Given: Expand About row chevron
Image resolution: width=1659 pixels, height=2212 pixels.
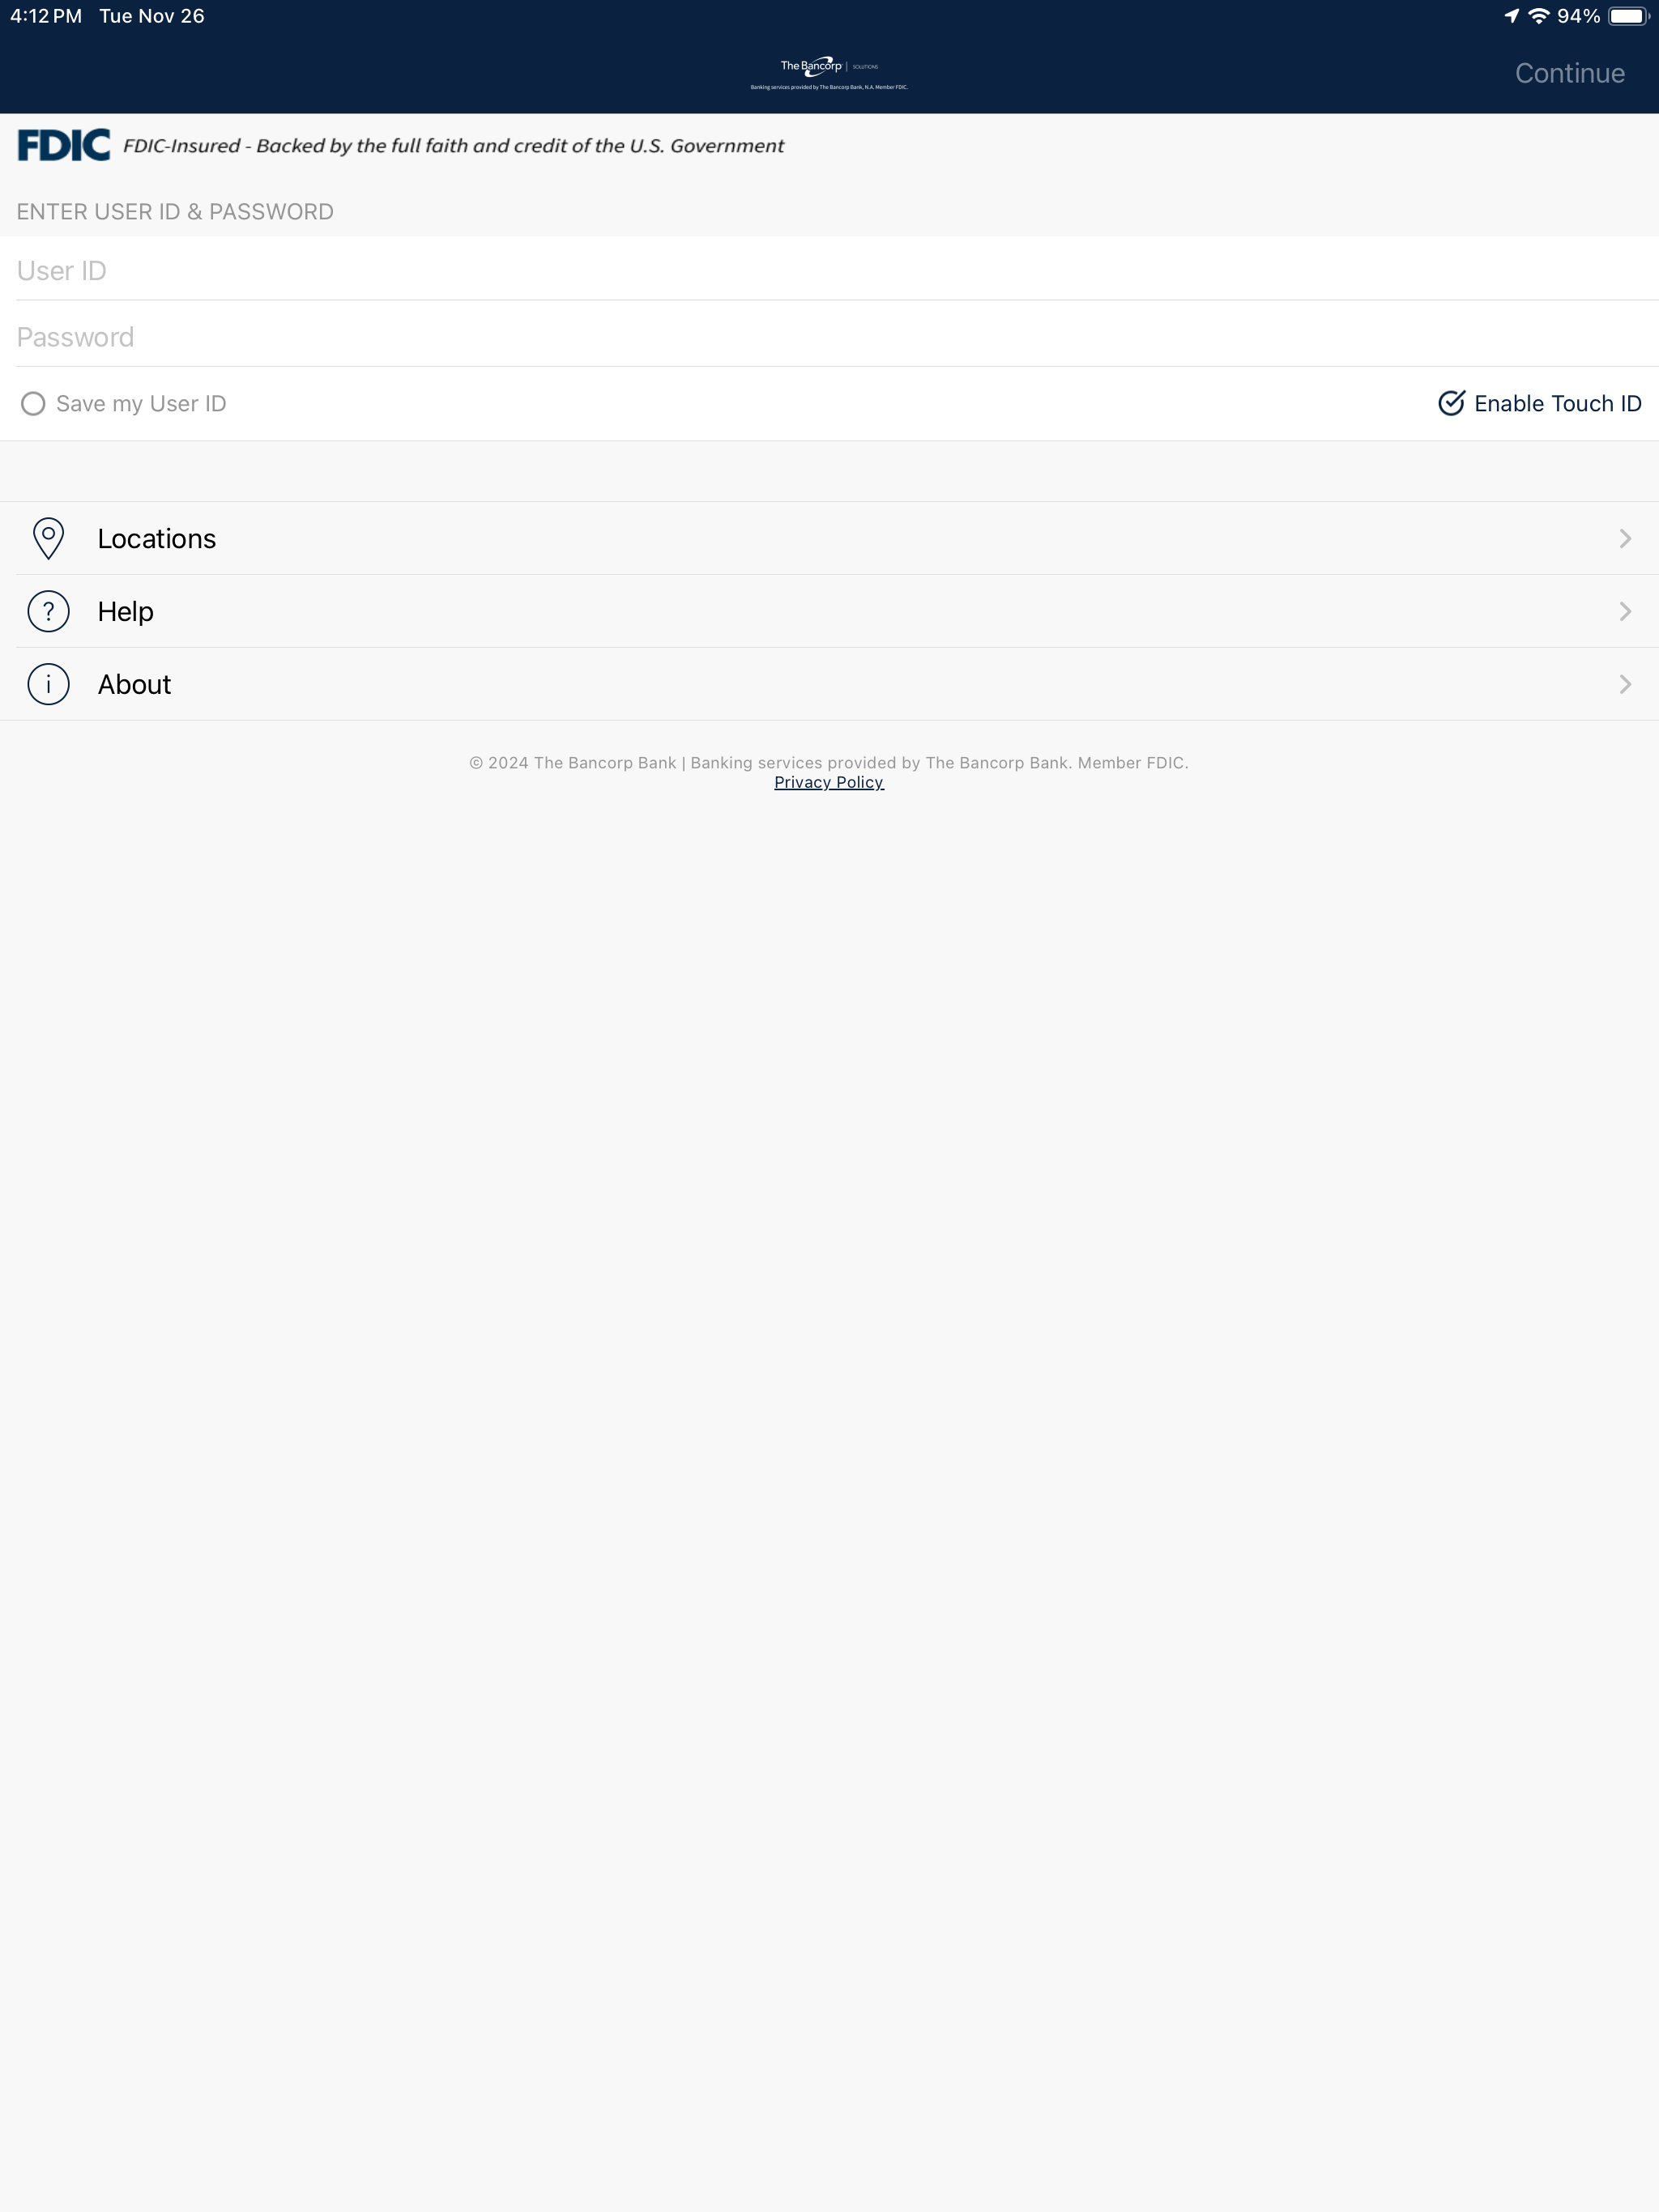Looking at the screenshot, I should click(1625, 684).
